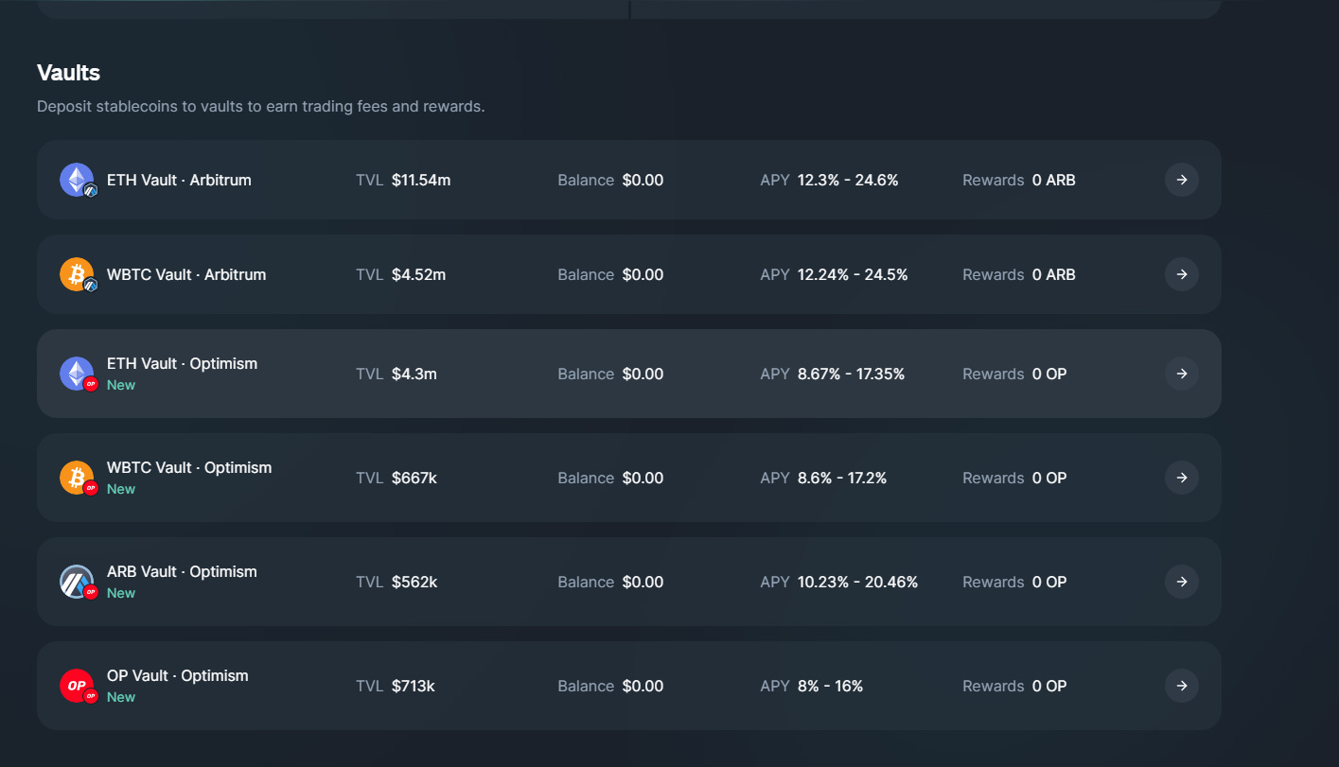Click the $667k TVL value
Image resolution: width=1339 pixels, height=767 pixels.
point(414,478)
